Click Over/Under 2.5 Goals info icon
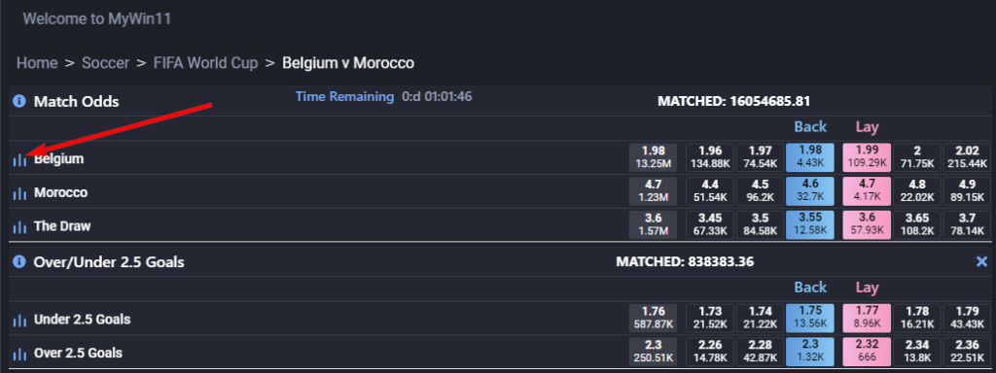 [x=19, y=261]
